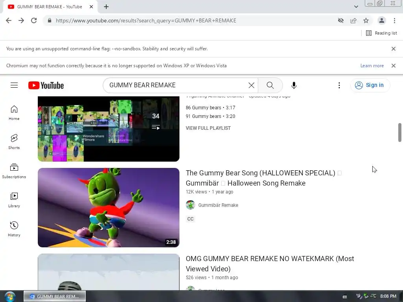403x302 pixels.
Task: Expand the tab search dropdown arrow
Action: 356,7
